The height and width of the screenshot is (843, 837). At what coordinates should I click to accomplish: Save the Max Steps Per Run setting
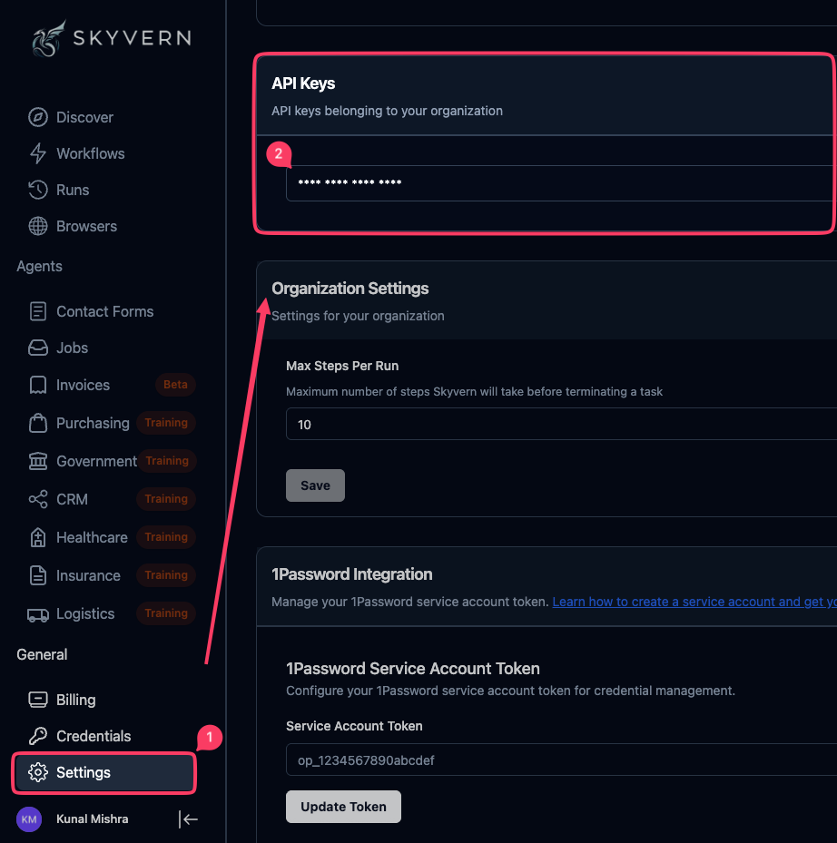[315, 485]
